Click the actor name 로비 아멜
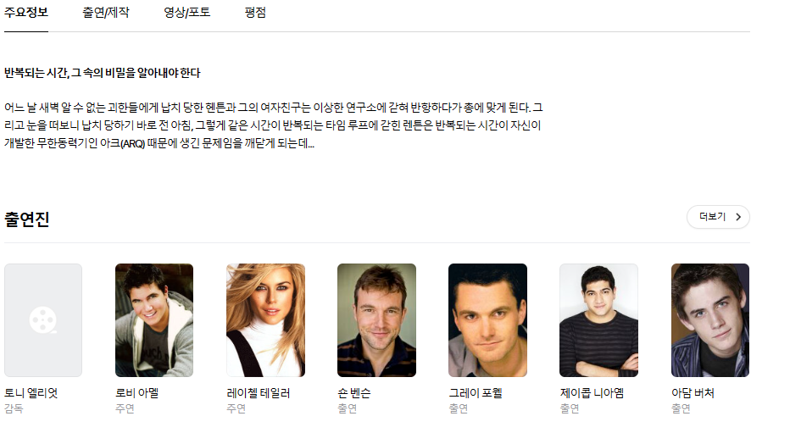The image size is (790, 444). point(137,393)
